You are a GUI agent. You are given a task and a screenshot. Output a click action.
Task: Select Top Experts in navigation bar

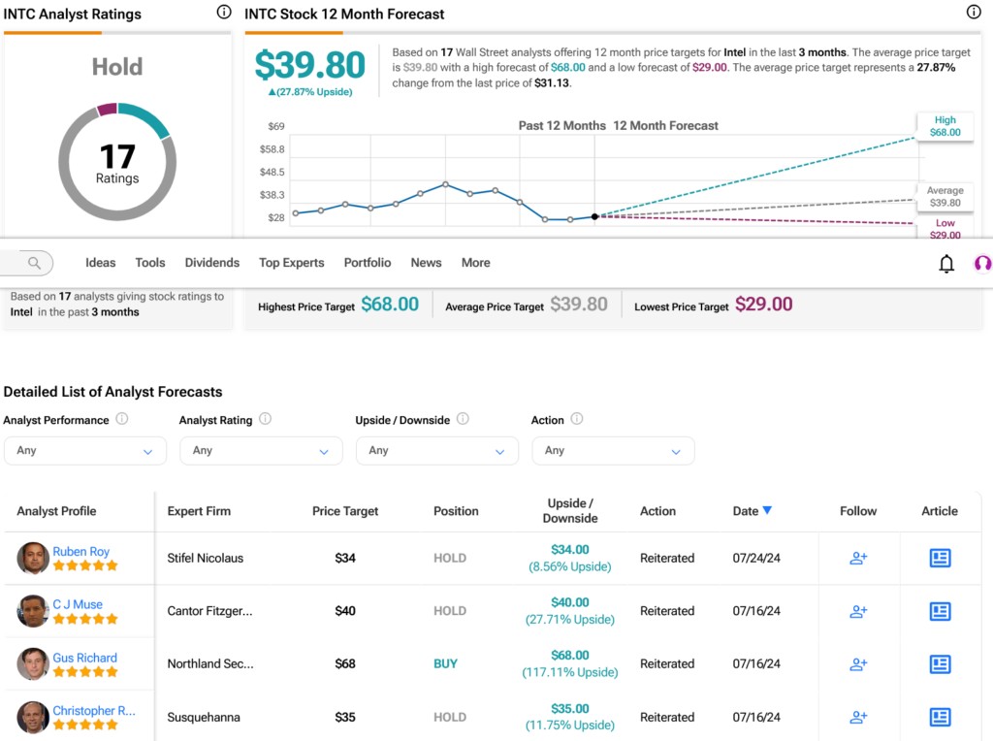pos(291,263)
